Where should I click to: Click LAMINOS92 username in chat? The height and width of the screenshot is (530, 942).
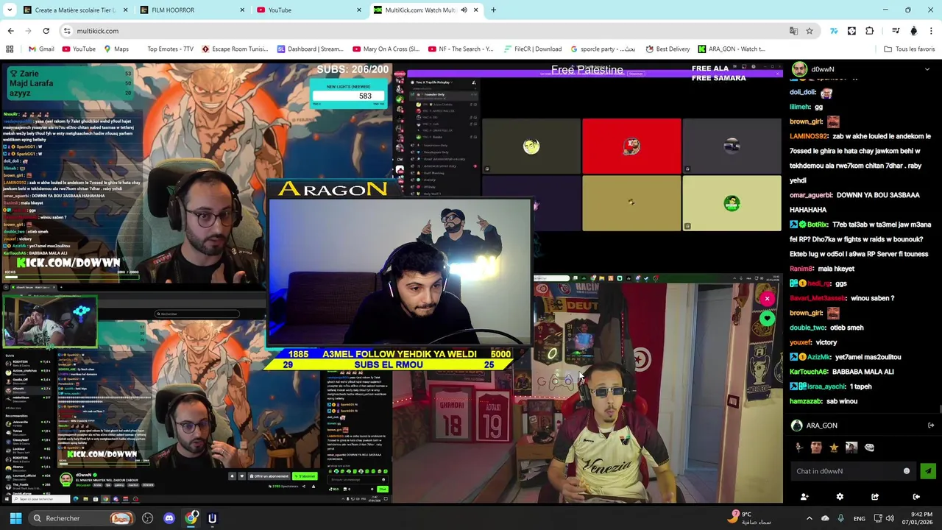809,136
